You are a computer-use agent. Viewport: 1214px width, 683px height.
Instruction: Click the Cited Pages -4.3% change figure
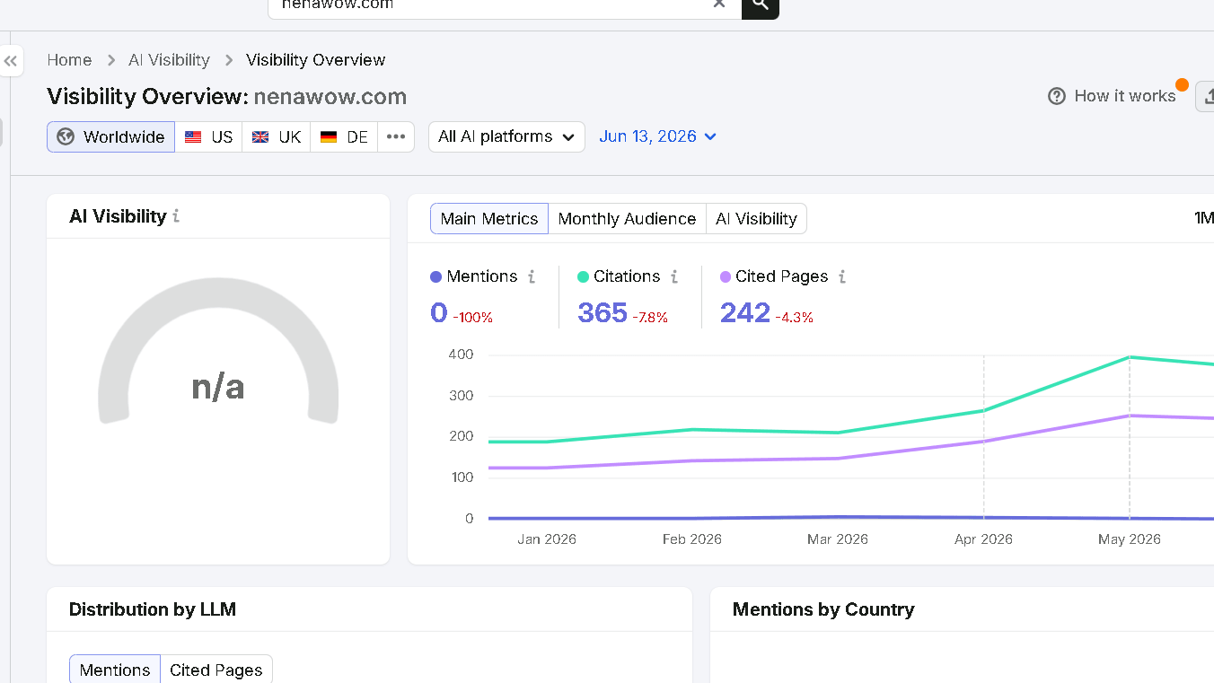pos(795,318)
